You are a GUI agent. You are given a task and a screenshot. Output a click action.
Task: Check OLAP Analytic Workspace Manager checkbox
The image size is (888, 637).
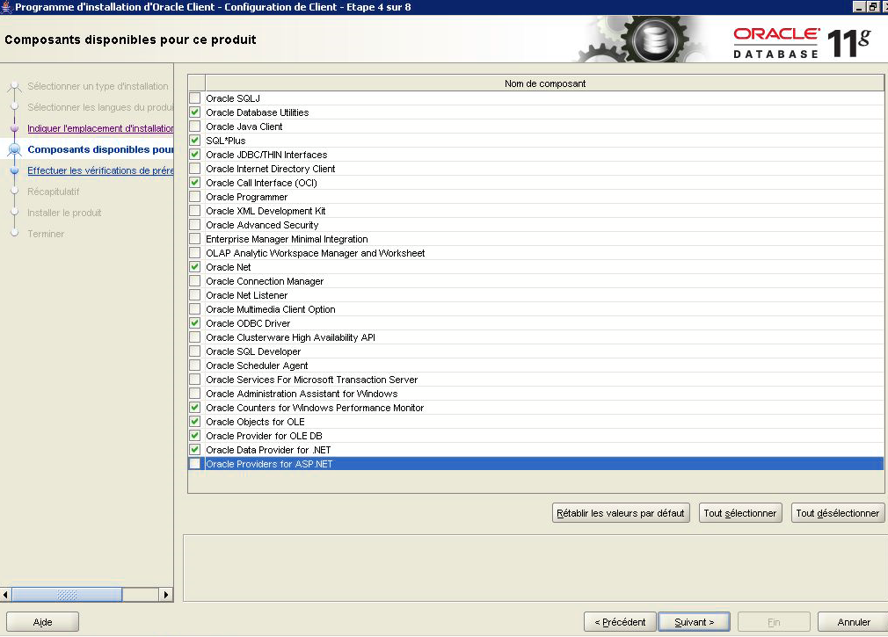(195, 253)
